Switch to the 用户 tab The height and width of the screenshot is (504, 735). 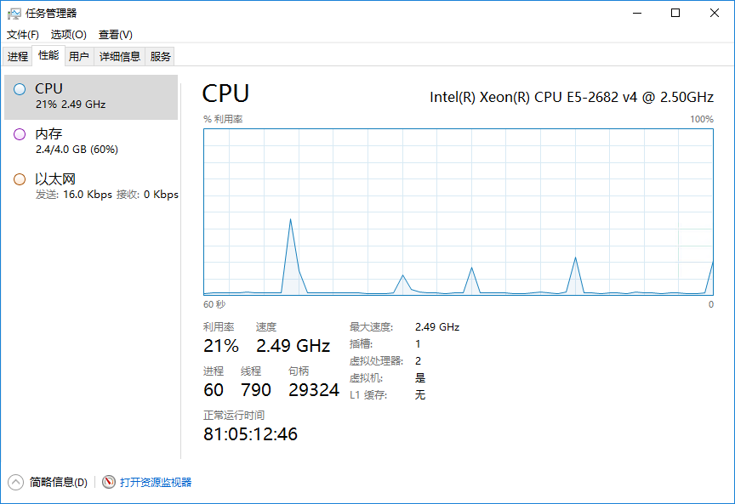tap(79, 57)
